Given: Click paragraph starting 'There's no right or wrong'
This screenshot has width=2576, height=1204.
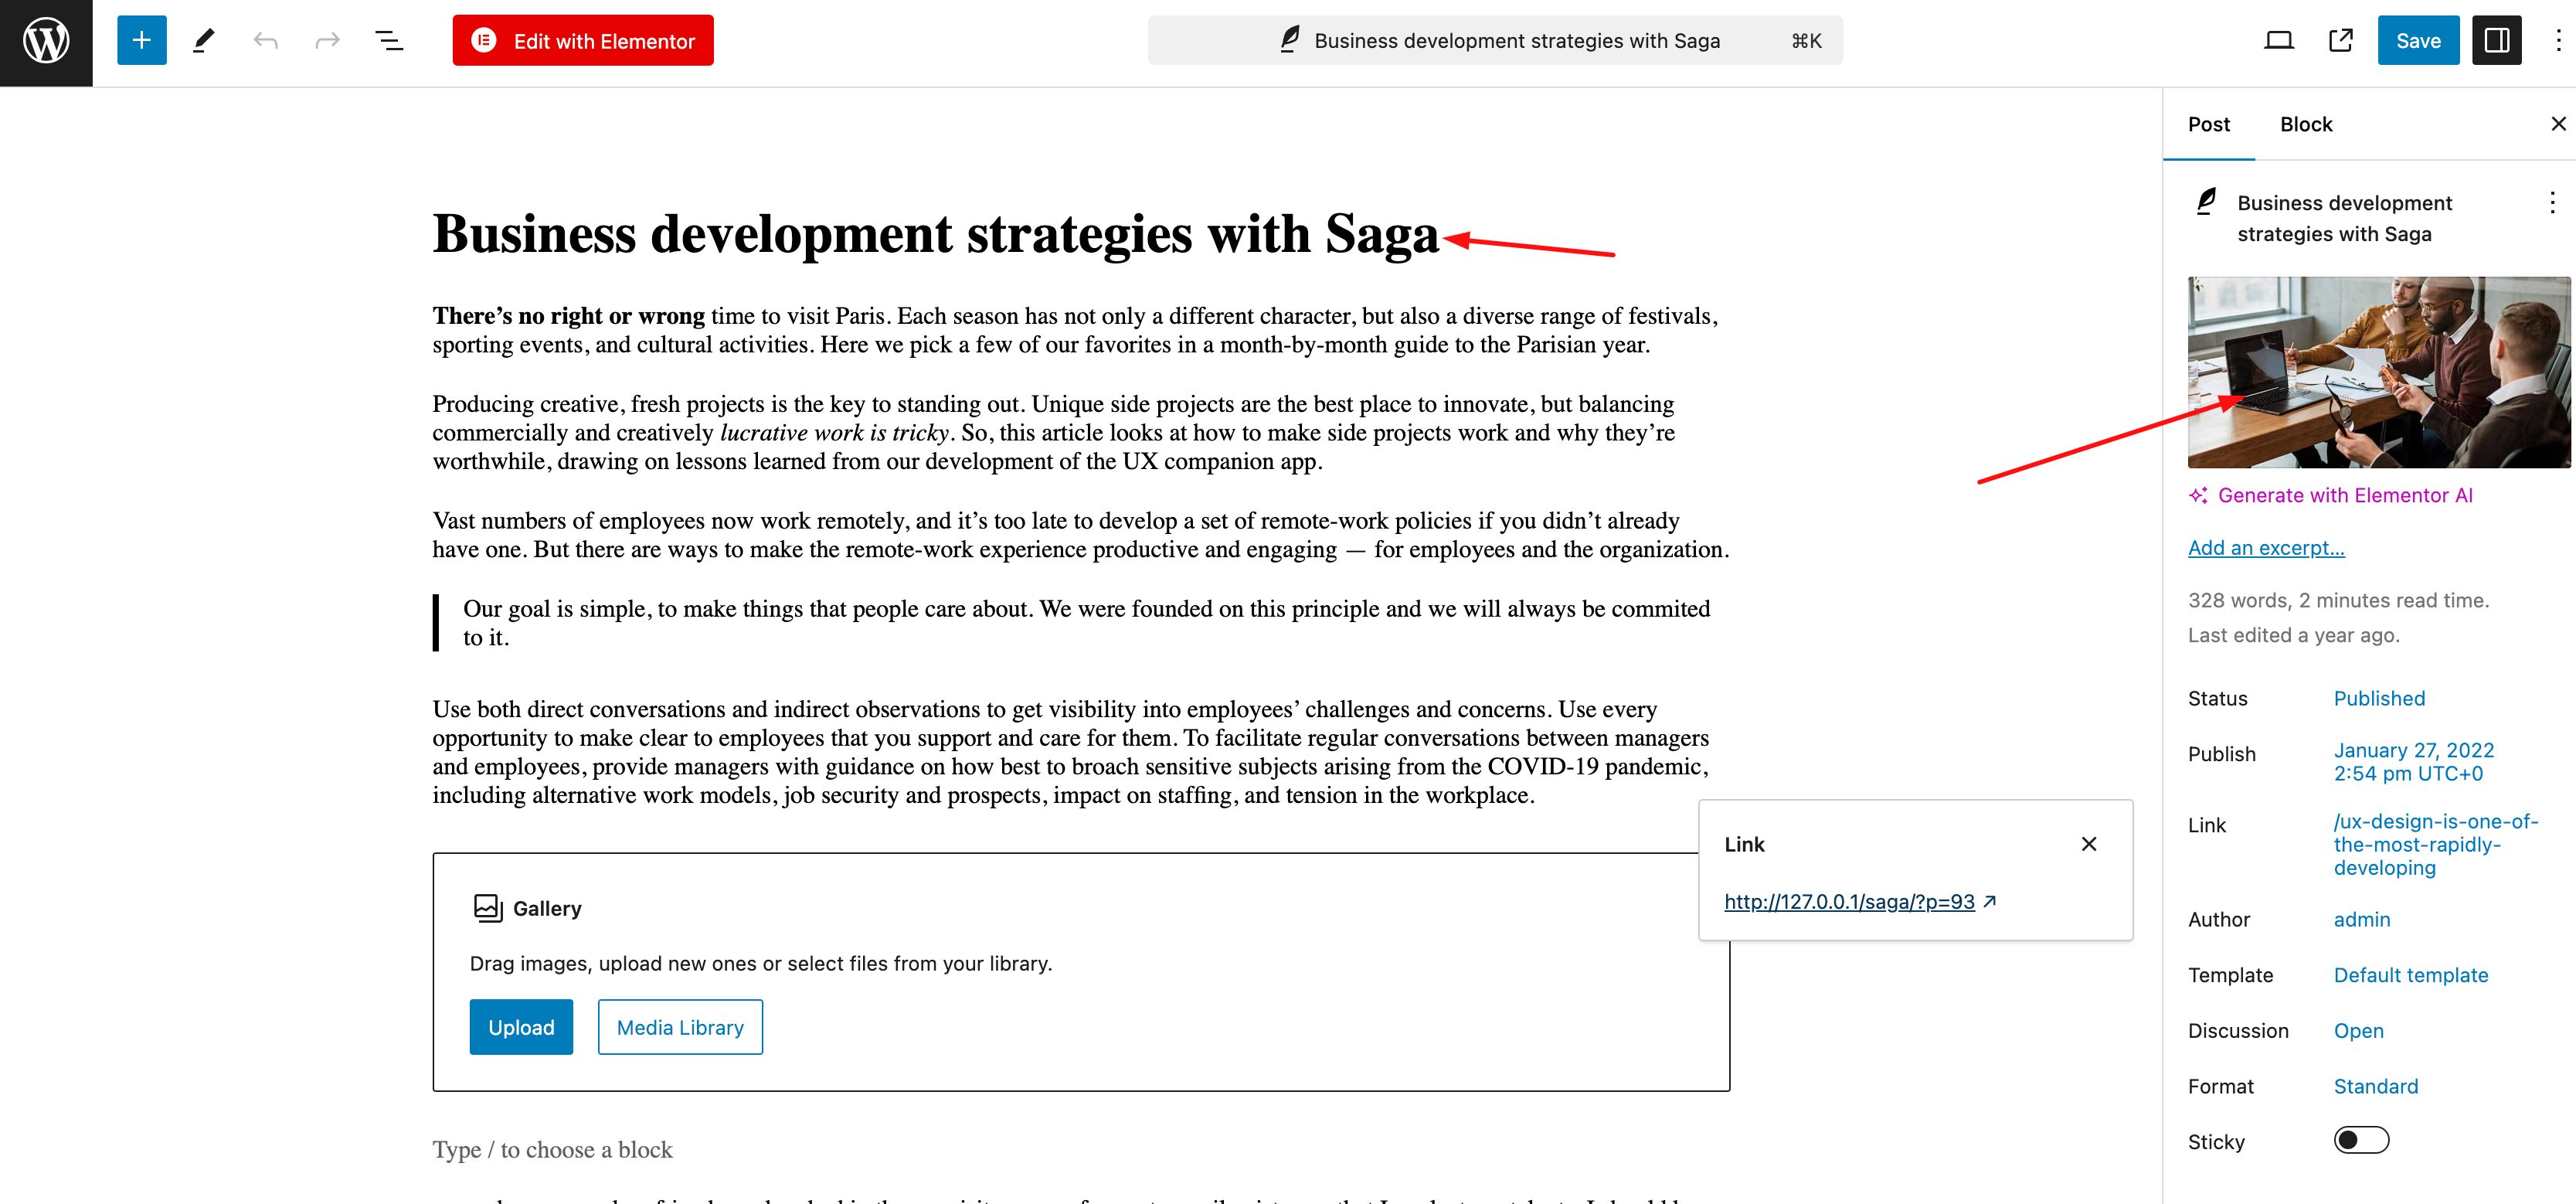Looking at the screenshot, I should (x=1081, y=330).
